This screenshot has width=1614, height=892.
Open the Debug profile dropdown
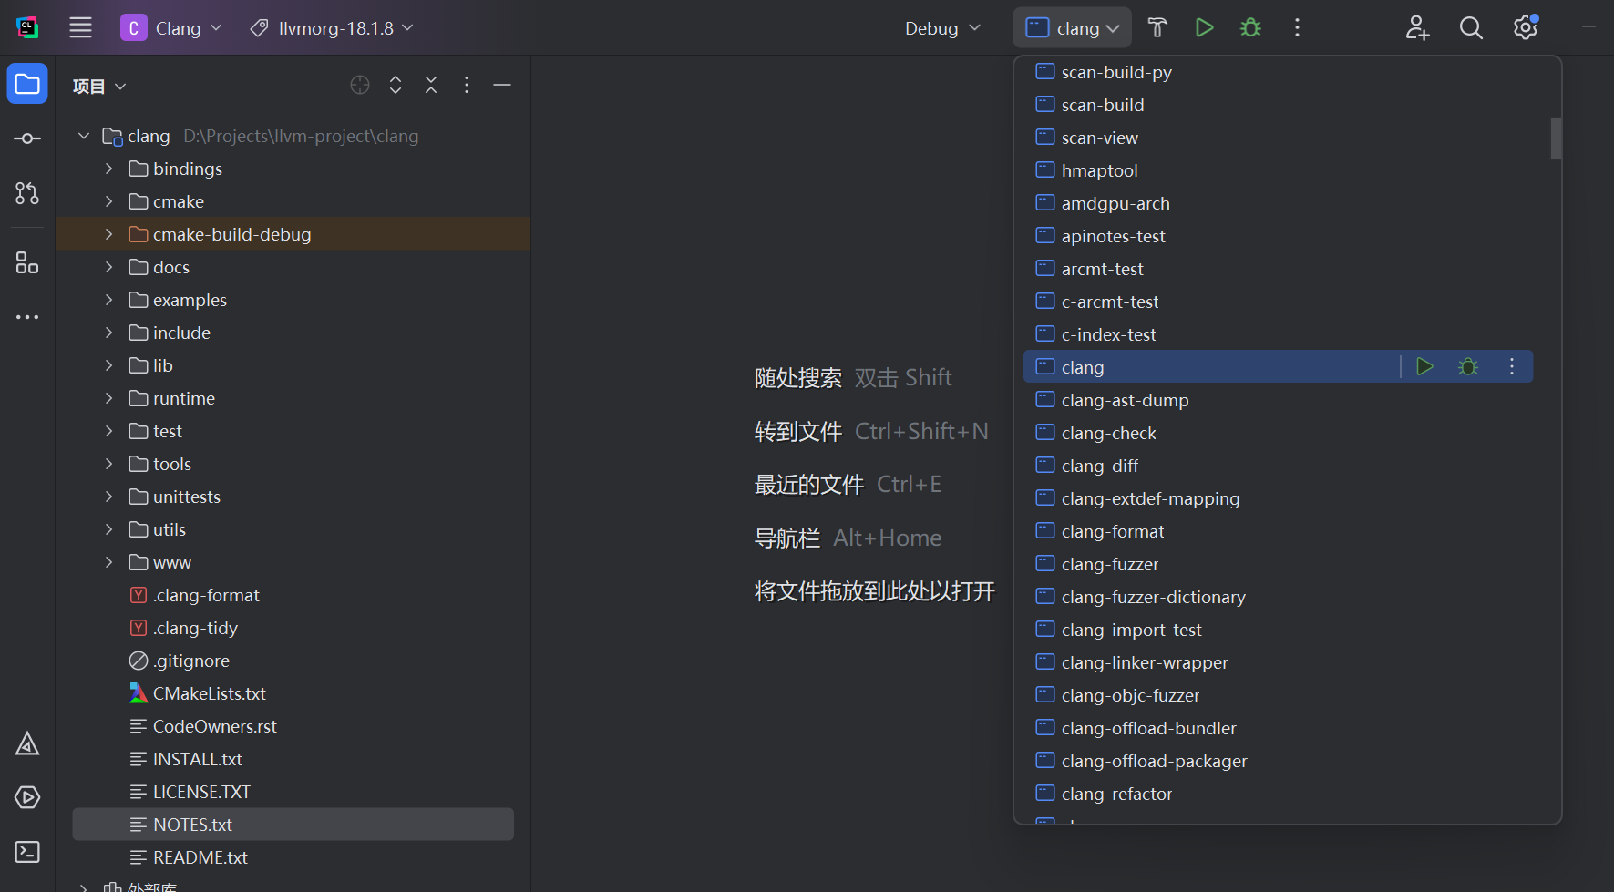[942, 27]
